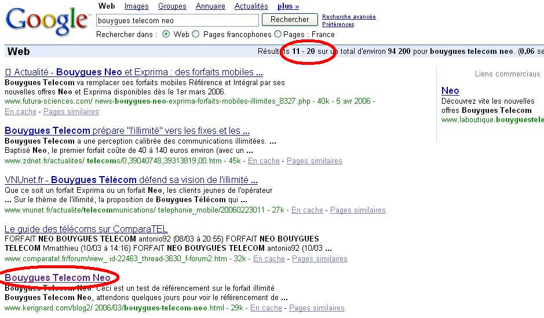Click the Web heading in results bar
This screenshot has width=544, height=318.
[x=19, y=52]
